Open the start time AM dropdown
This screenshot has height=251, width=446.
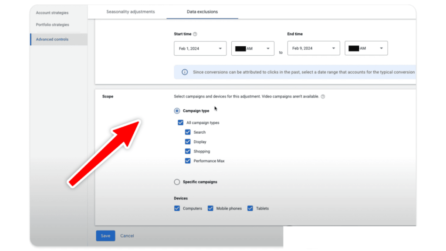253,48
